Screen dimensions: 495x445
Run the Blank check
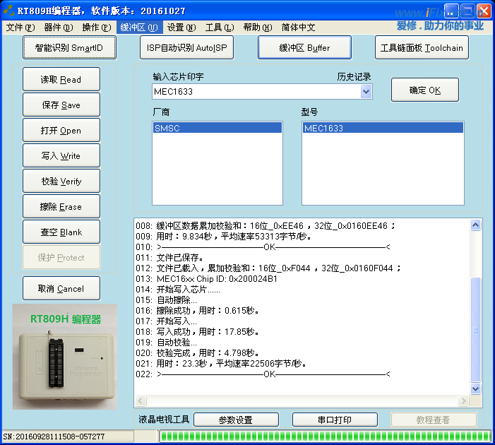coord(61,232)
